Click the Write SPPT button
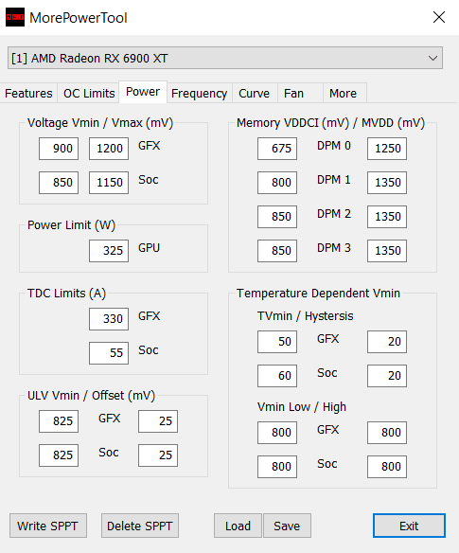Screen dimensions: 459x553 48,526
